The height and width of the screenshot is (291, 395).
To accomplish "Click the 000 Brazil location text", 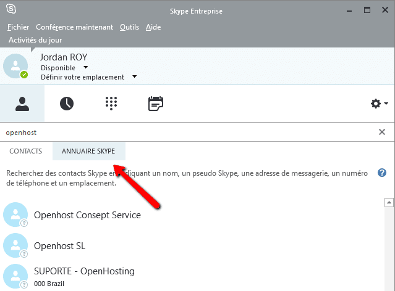I will coord(49,284).
